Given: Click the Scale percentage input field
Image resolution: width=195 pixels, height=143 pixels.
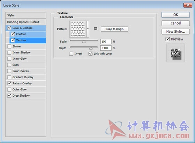Looking at the screenshot, I should coord(106,42).
